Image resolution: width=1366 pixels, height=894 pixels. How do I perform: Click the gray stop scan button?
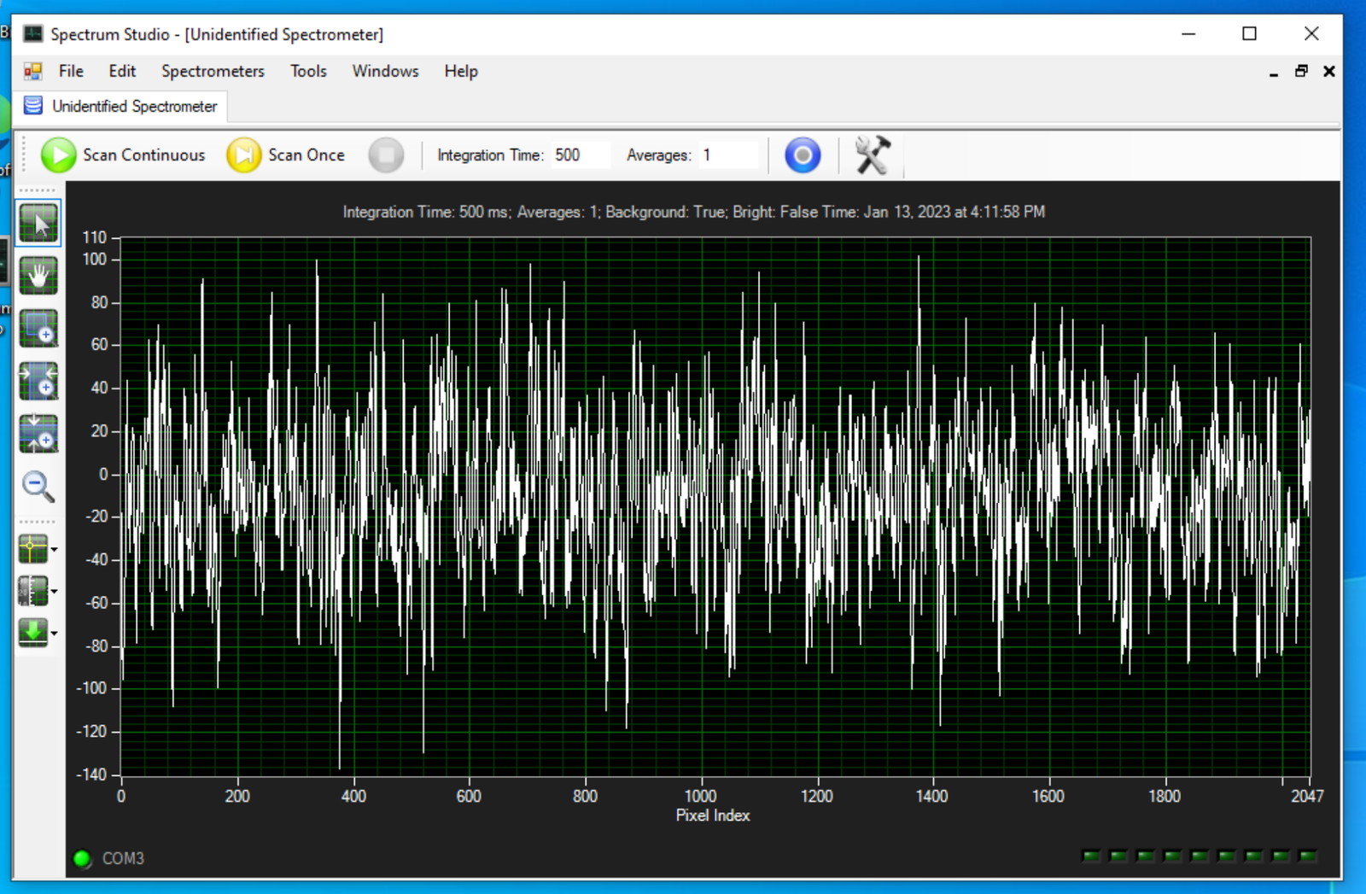click(386, 155)
